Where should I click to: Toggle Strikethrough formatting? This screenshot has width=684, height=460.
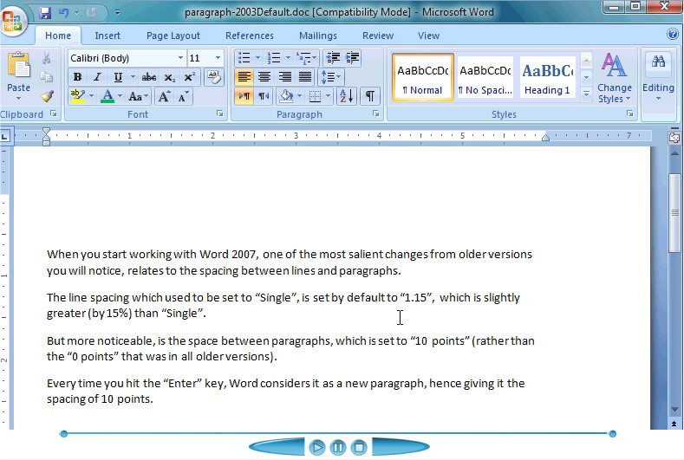(x=149, y=77)
